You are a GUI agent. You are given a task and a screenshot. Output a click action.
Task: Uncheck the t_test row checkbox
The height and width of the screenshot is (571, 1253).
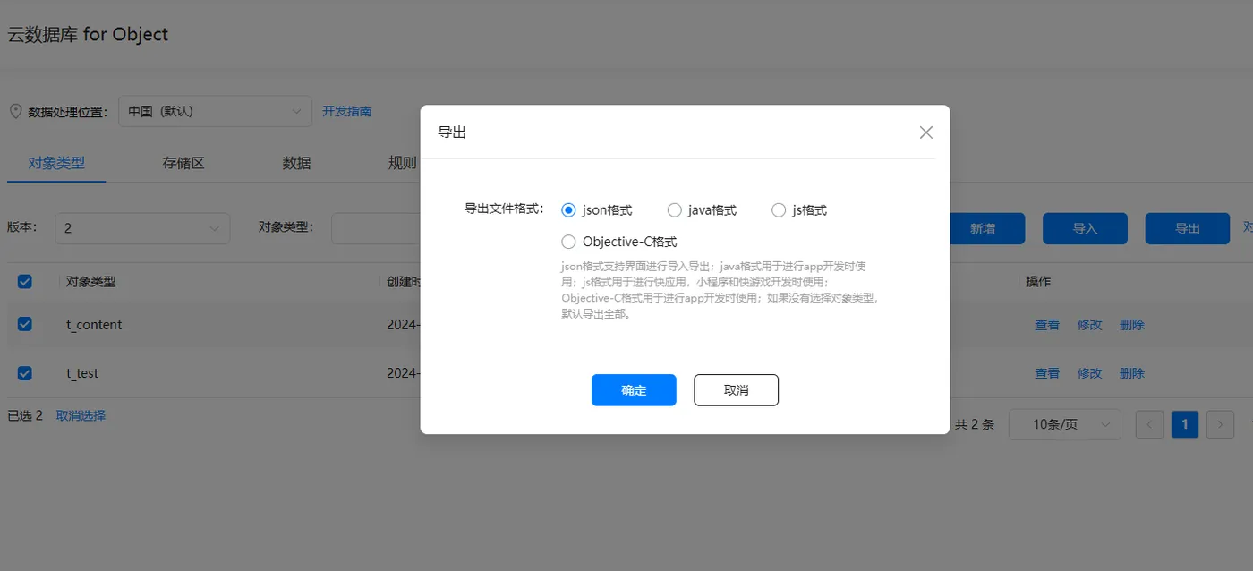pyautogui.click(x=25, y=372)
